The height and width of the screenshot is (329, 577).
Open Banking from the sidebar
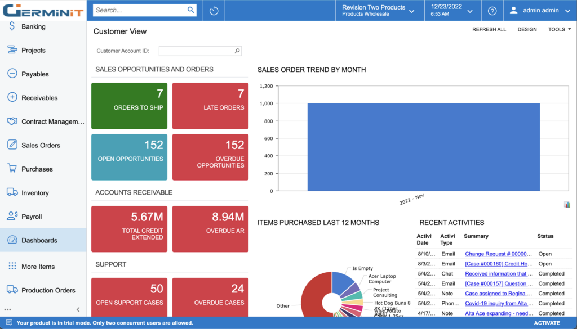[x=33, y=26]
